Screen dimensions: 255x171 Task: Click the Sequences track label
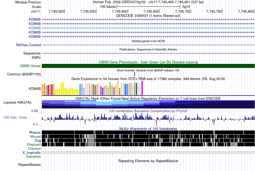(x=32, y=53)
